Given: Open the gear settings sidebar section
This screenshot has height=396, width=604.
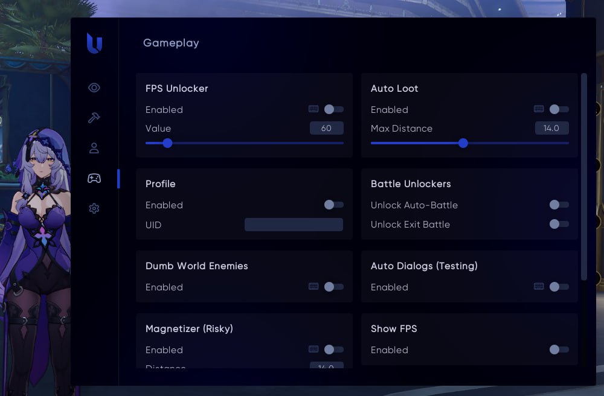Looking at the screenshot, I should click(x=94, y=208).
